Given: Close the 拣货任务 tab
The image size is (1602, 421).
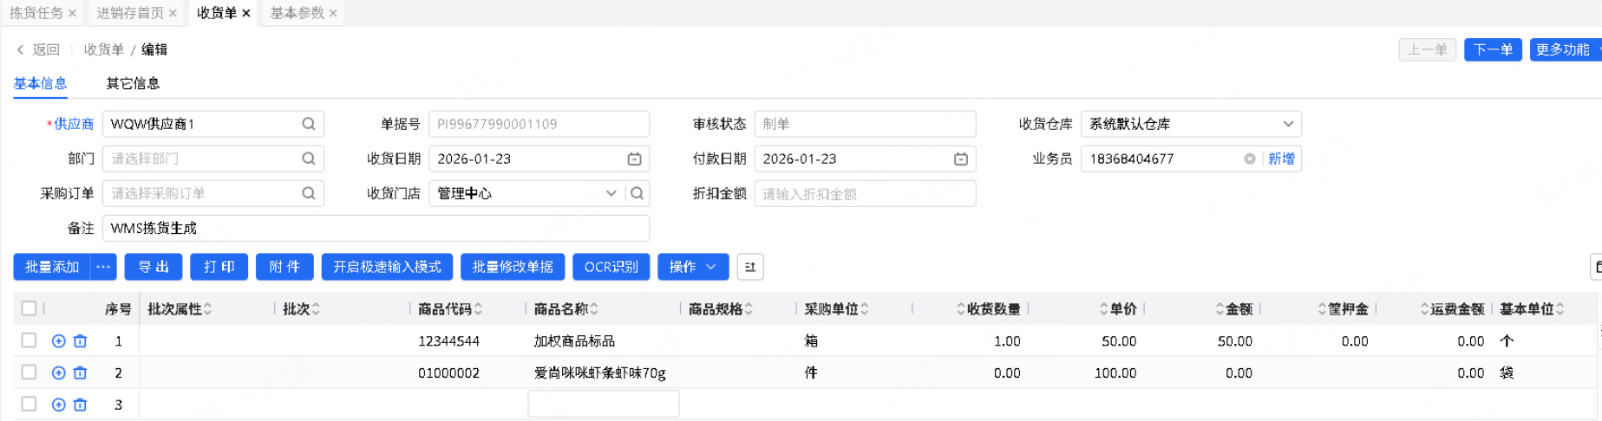Looking at the screenshot, I should click(72, 13).
